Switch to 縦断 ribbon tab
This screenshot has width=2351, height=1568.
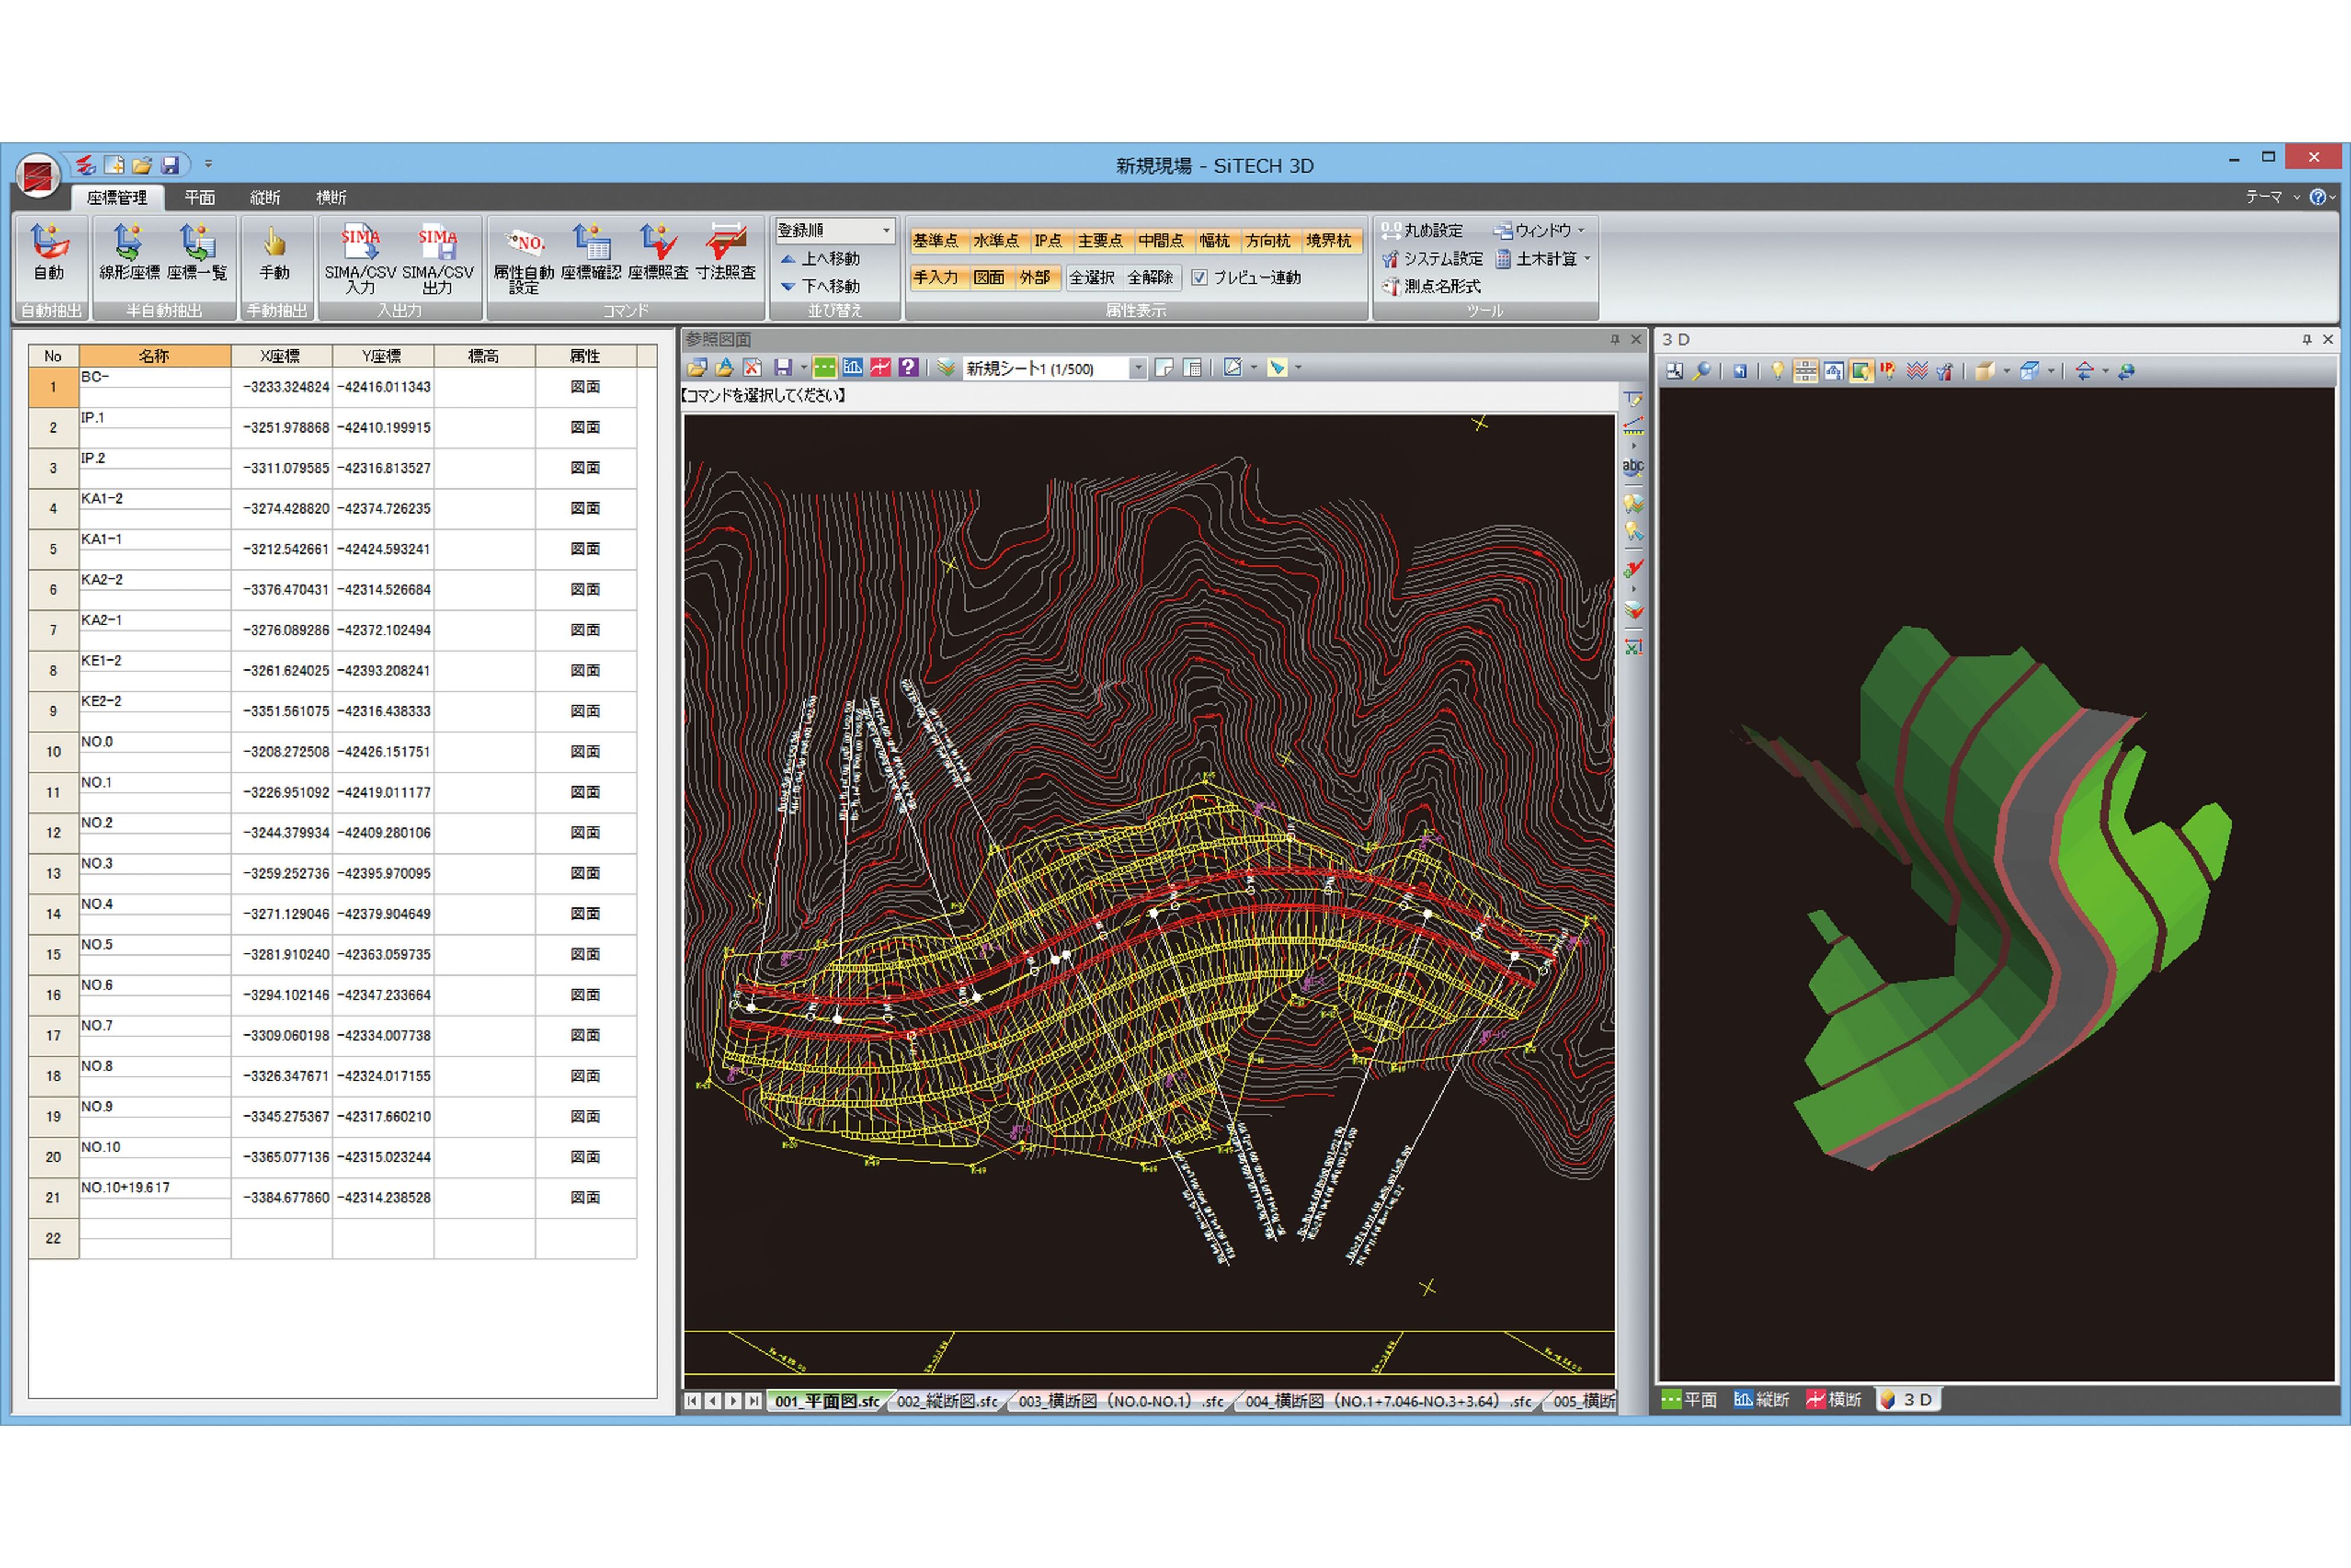click(x=265, y=198)
